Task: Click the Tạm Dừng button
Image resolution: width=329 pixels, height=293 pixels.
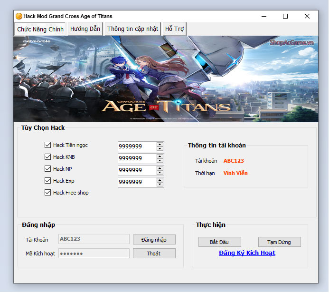Action: click(280, 242)
